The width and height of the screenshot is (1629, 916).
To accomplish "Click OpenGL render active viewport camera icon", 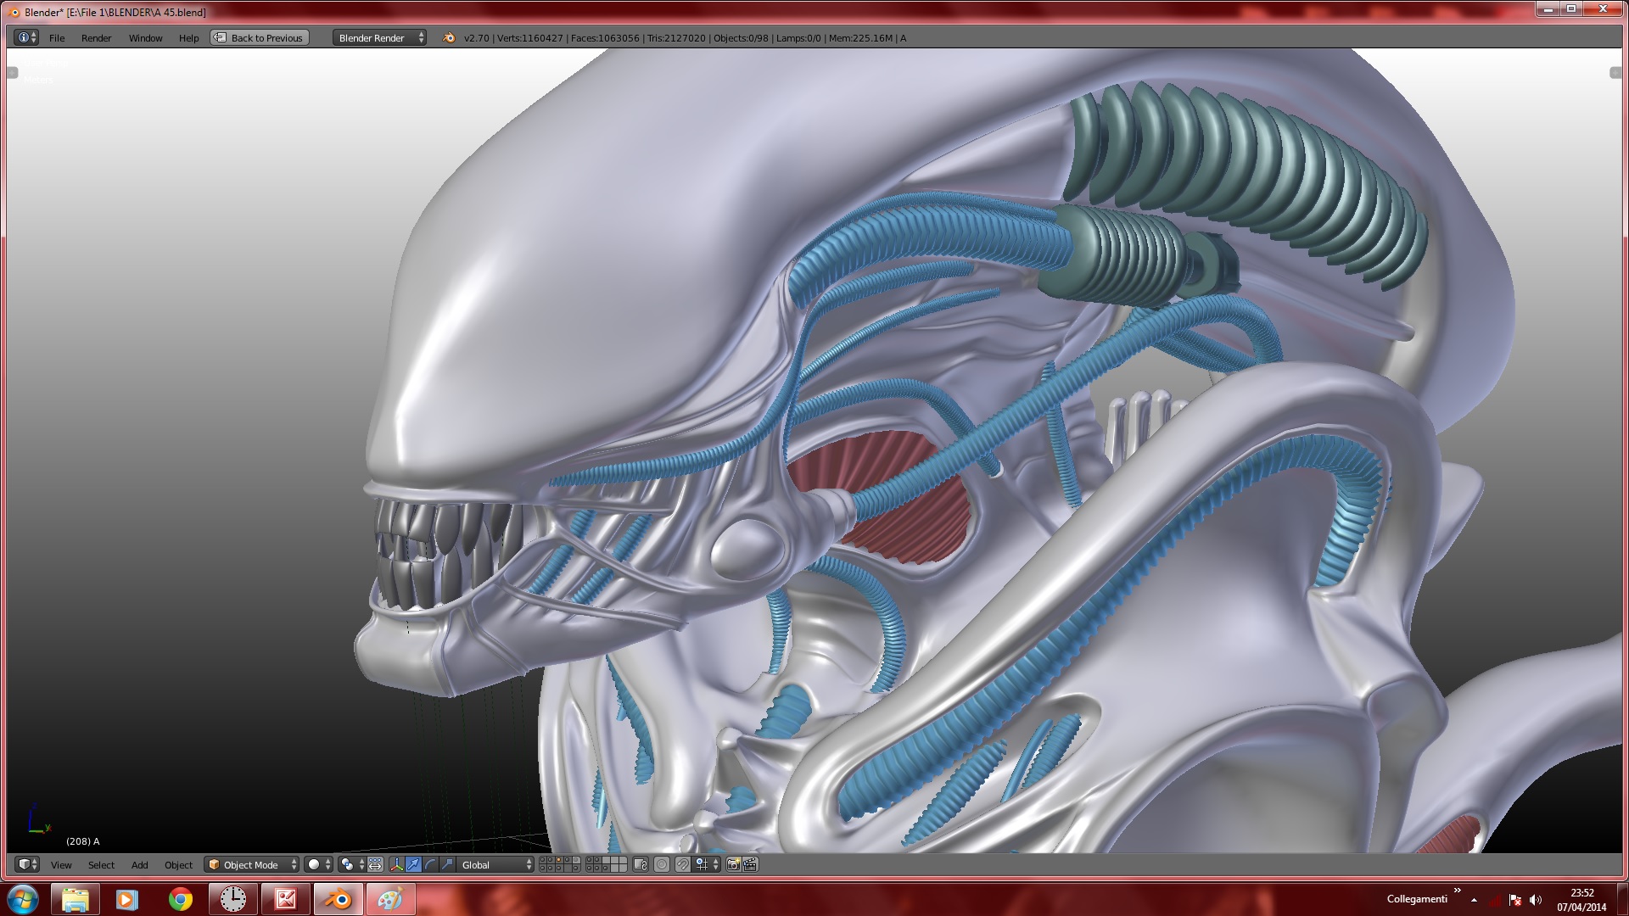I will click(733, 864).
